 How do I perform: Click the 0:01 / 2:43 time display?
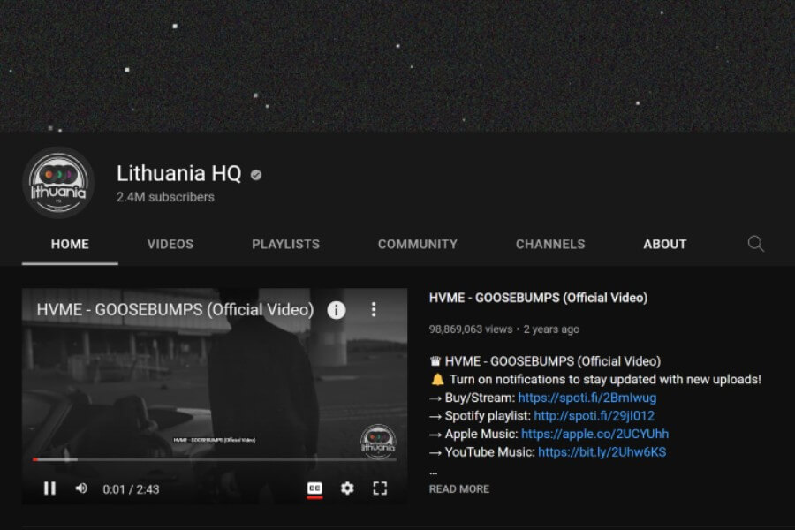[x=131, y=489]
